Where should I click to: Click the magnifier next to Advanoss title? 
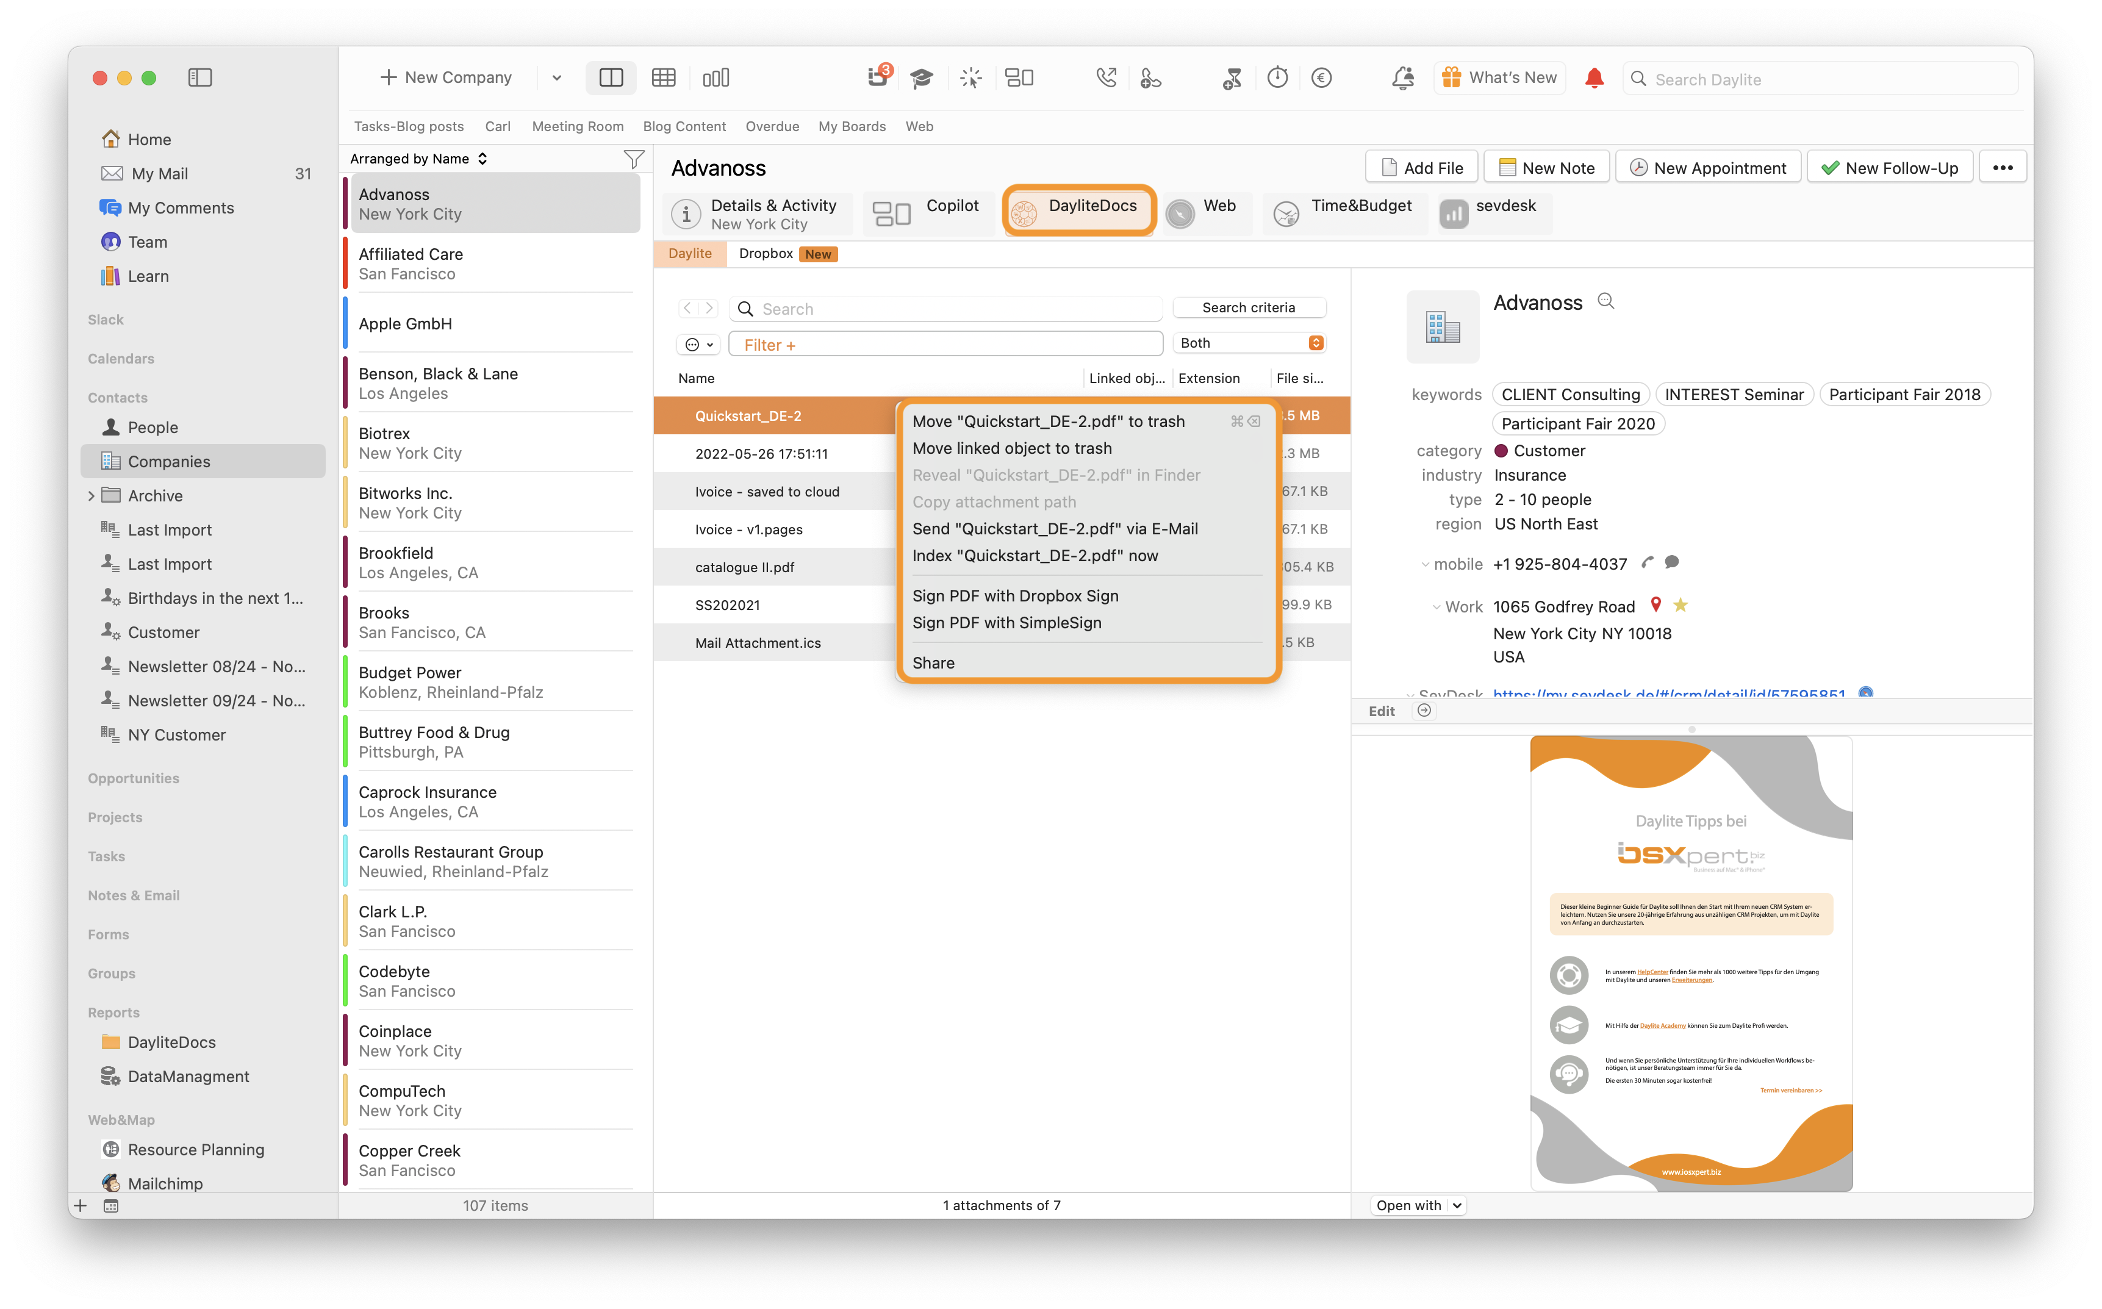click(x=1606, y=301)
